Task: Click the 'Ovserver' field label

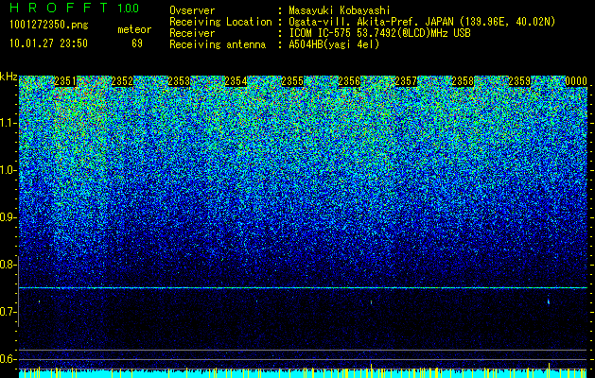Action: click(x=192, y=10)
